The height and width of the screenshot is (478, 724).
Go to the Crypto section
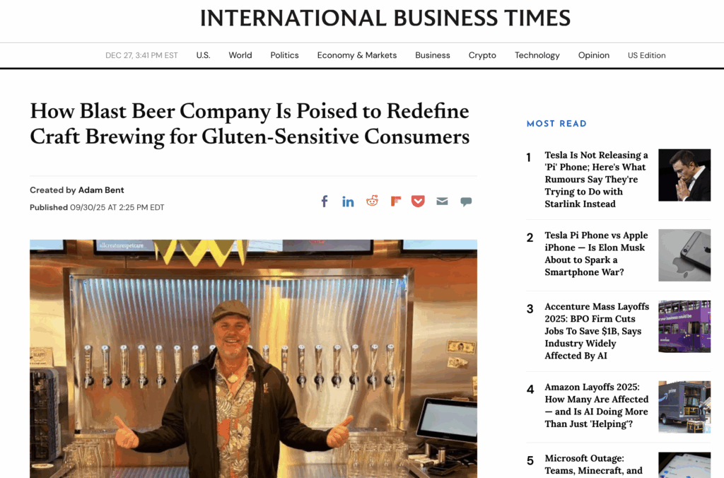482,55
